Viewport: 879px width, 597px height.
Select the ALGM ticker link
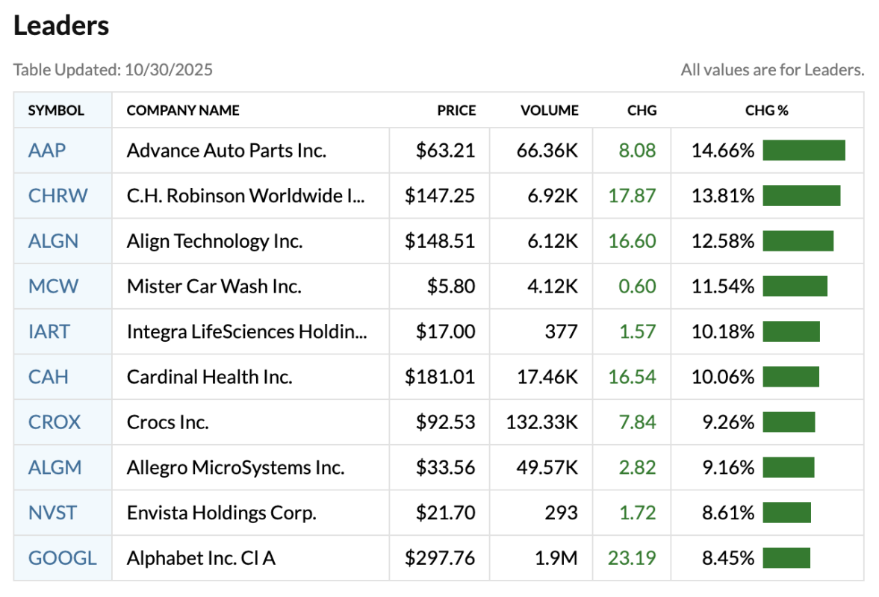(55, 468)
